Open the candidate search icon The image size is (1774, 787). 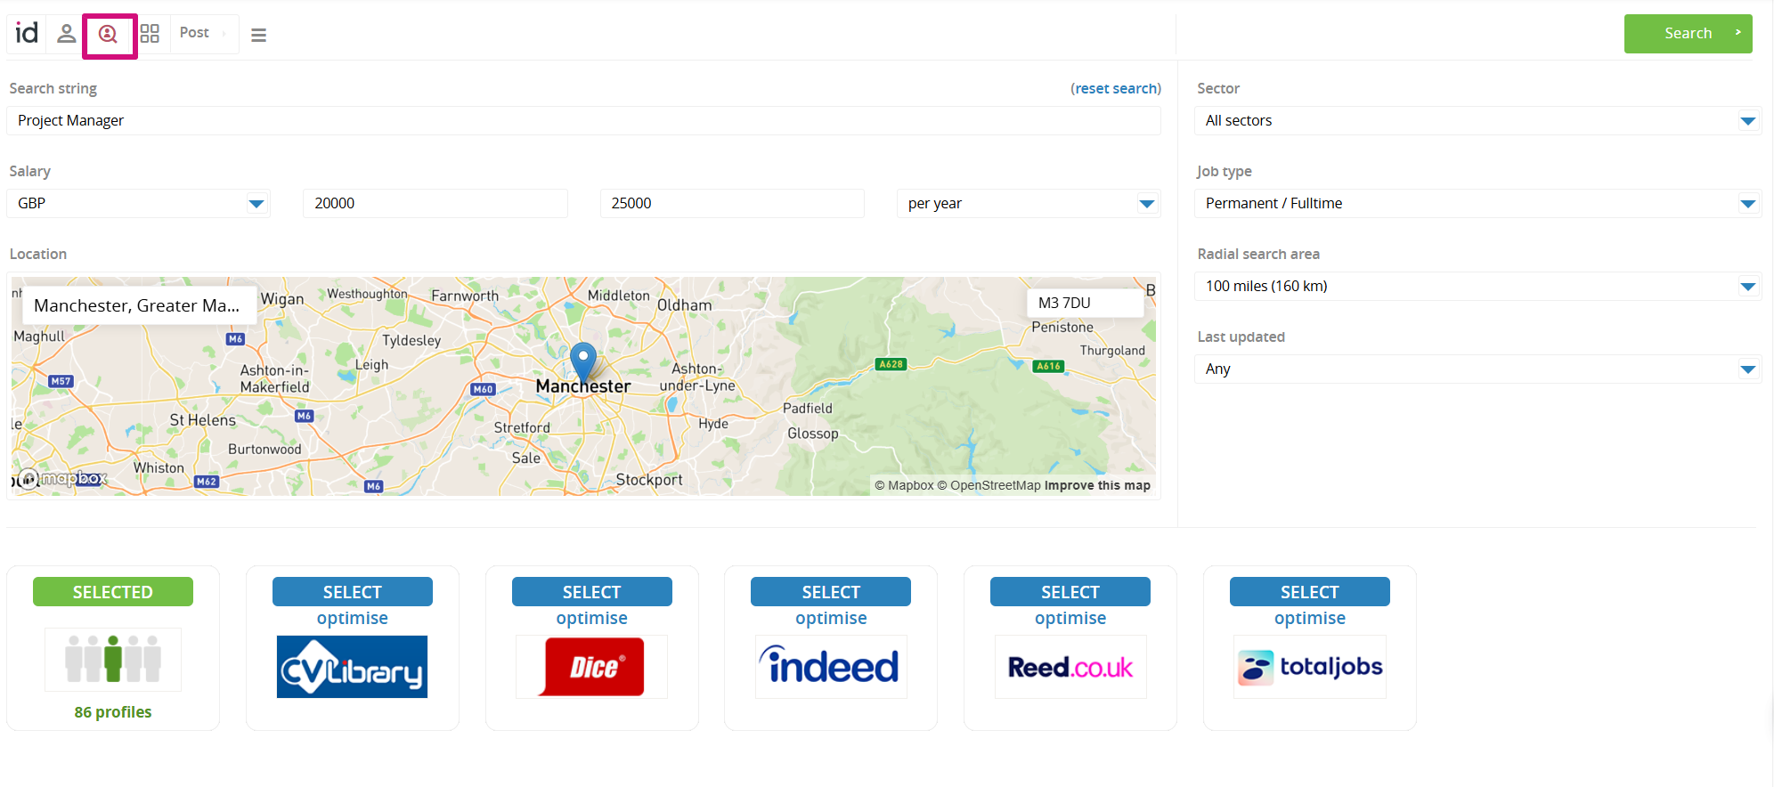109,35
